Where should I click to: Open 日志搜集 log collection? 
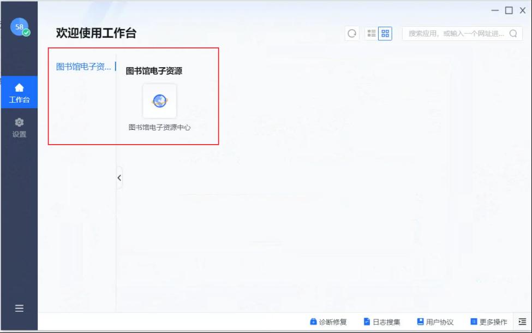tap(382, 322)
